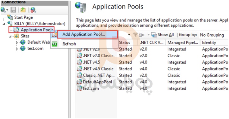This screenshot has width=229, height=119.
Task: Click Integrated pipeline of .NET v4.5 row
Action: pyautogui.click(x=177, y=62)
